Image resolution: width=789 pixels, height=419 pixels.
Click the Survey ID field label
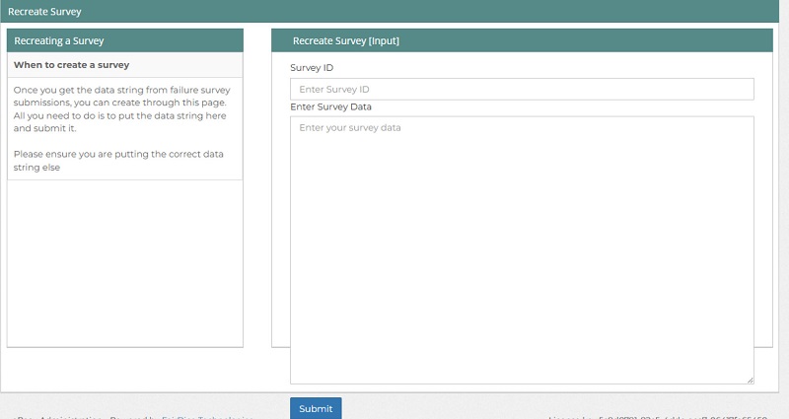[x=313, y=68]
